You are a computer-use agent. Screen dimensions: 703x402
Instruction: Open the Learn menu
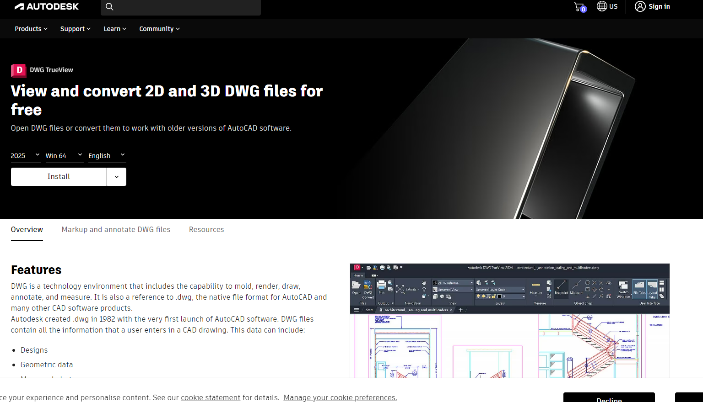coord(115,29)
